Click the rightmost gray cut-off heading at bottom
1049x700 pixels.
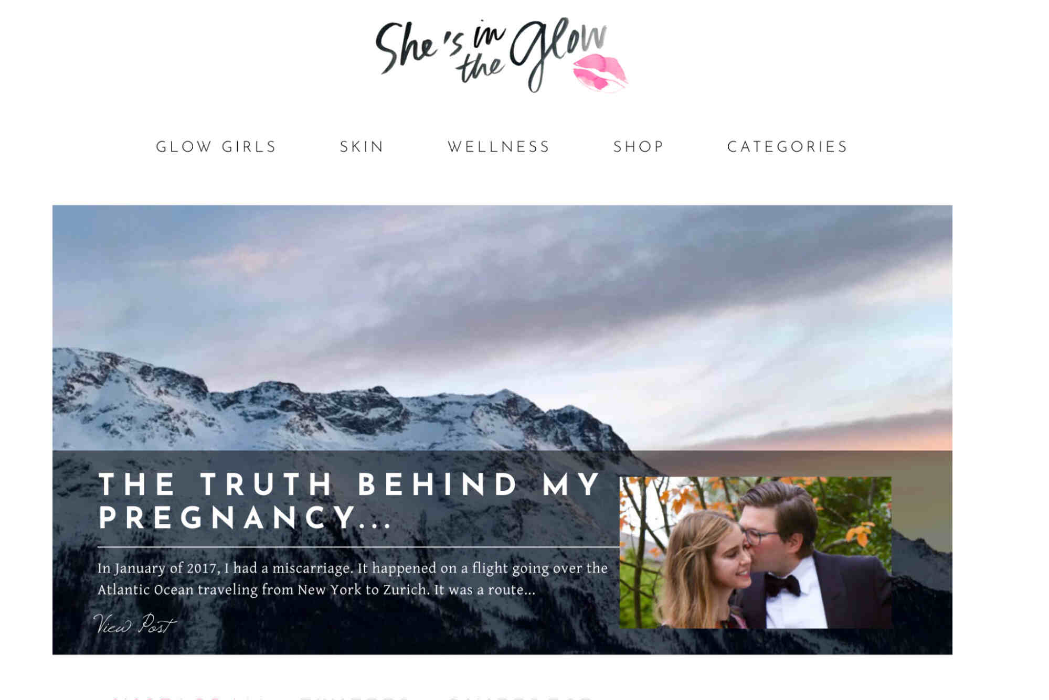pyautogui.click(x=520, y=698)
